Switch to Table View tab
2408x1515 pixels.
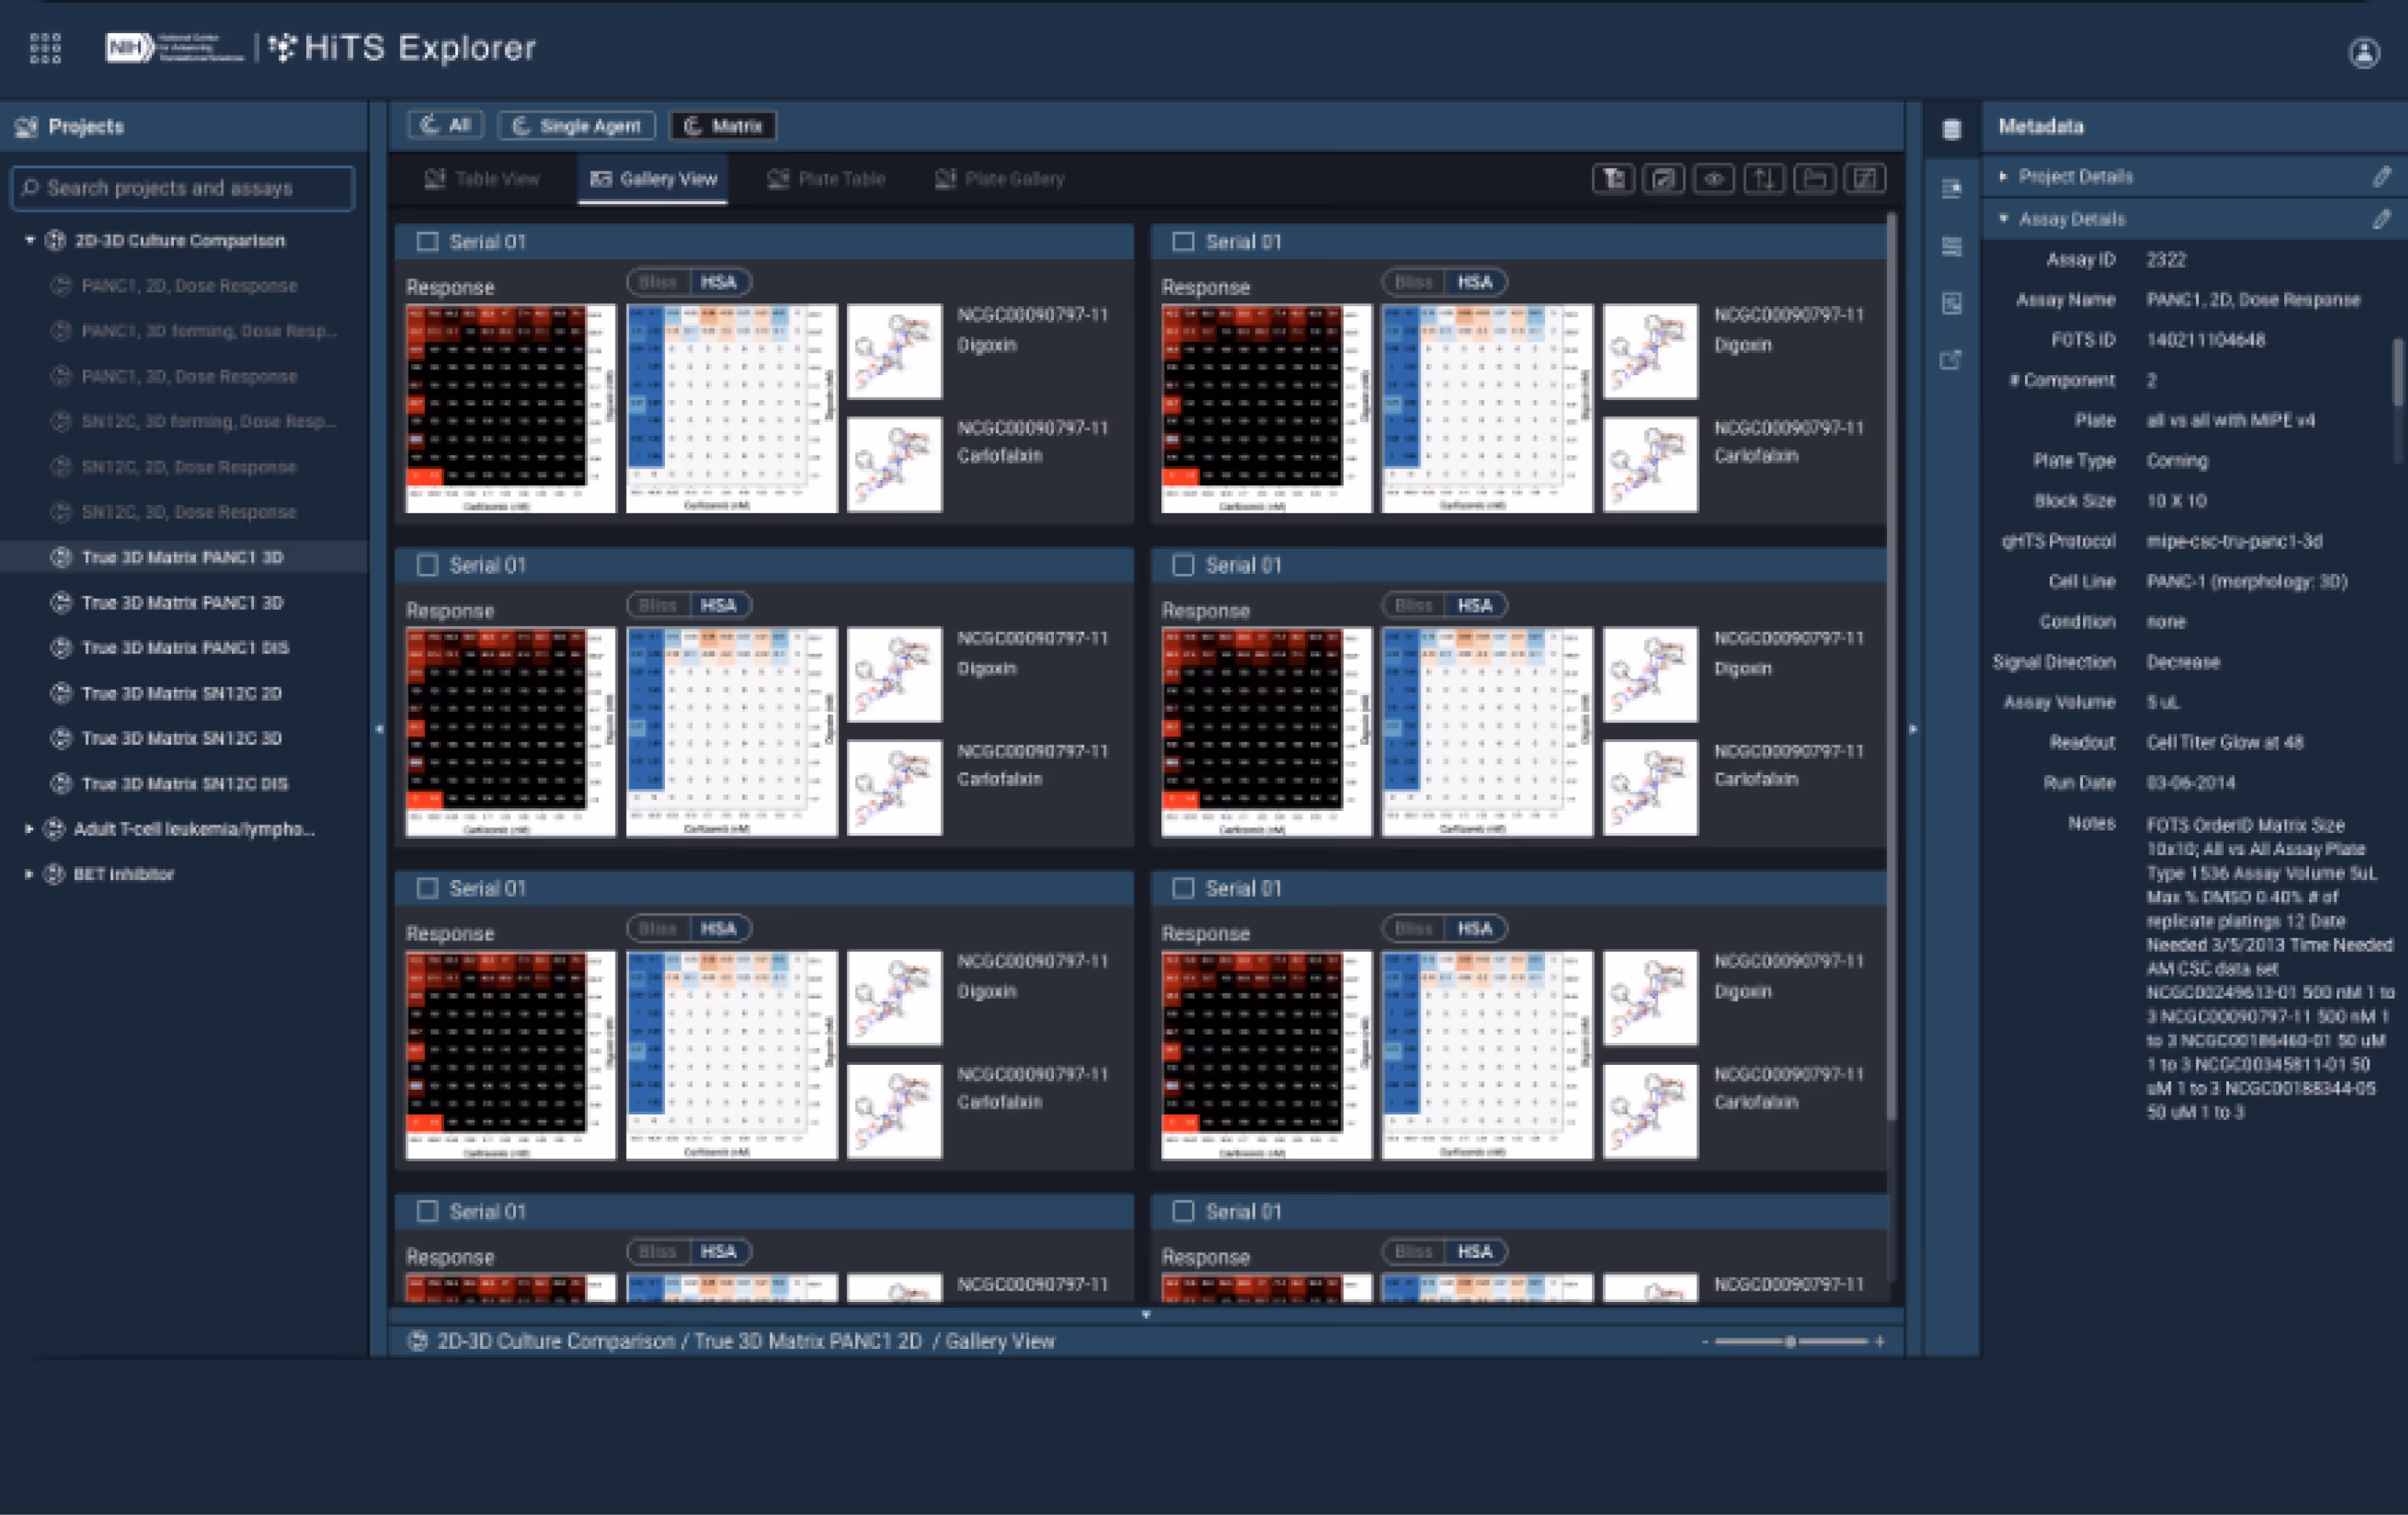click(x=482, y=179)
